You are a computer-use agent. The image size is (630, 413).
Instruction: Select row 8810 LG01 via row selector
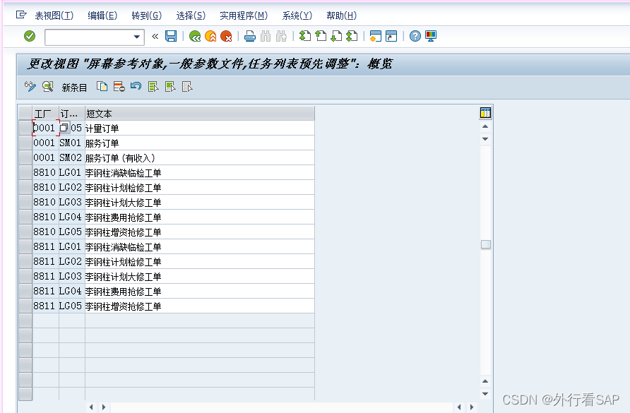pos(25,173)
